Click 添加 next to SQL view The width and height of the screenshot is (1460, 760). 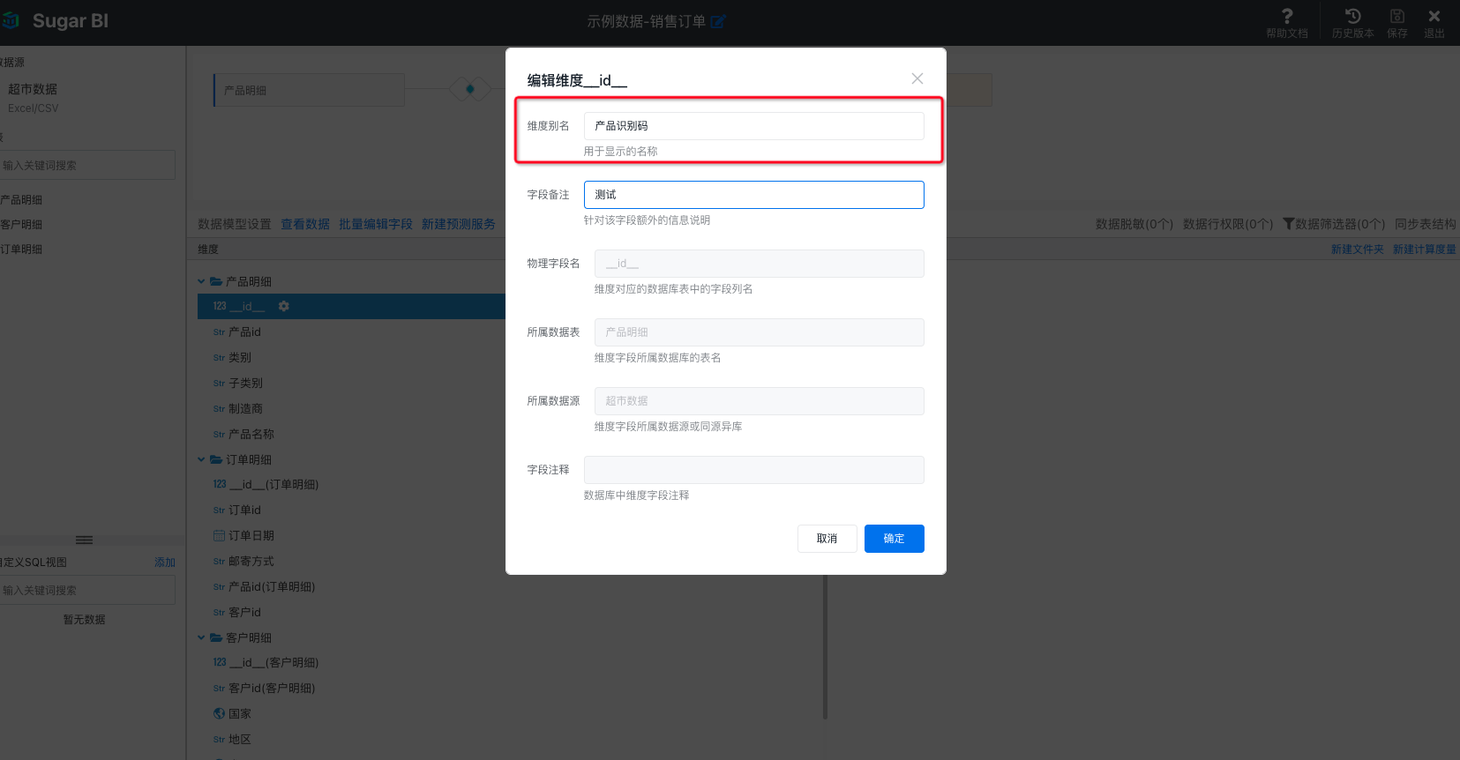[165, 563]
